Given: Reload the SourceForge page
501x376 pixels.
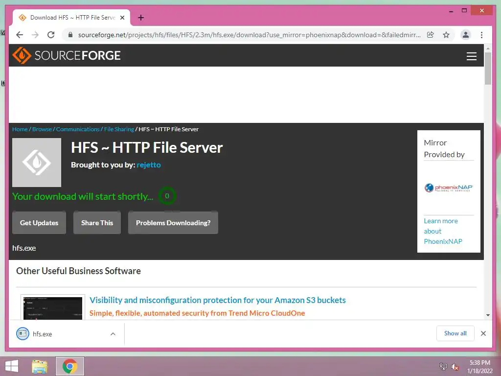Looking at the screenshot, I should 51,35.
